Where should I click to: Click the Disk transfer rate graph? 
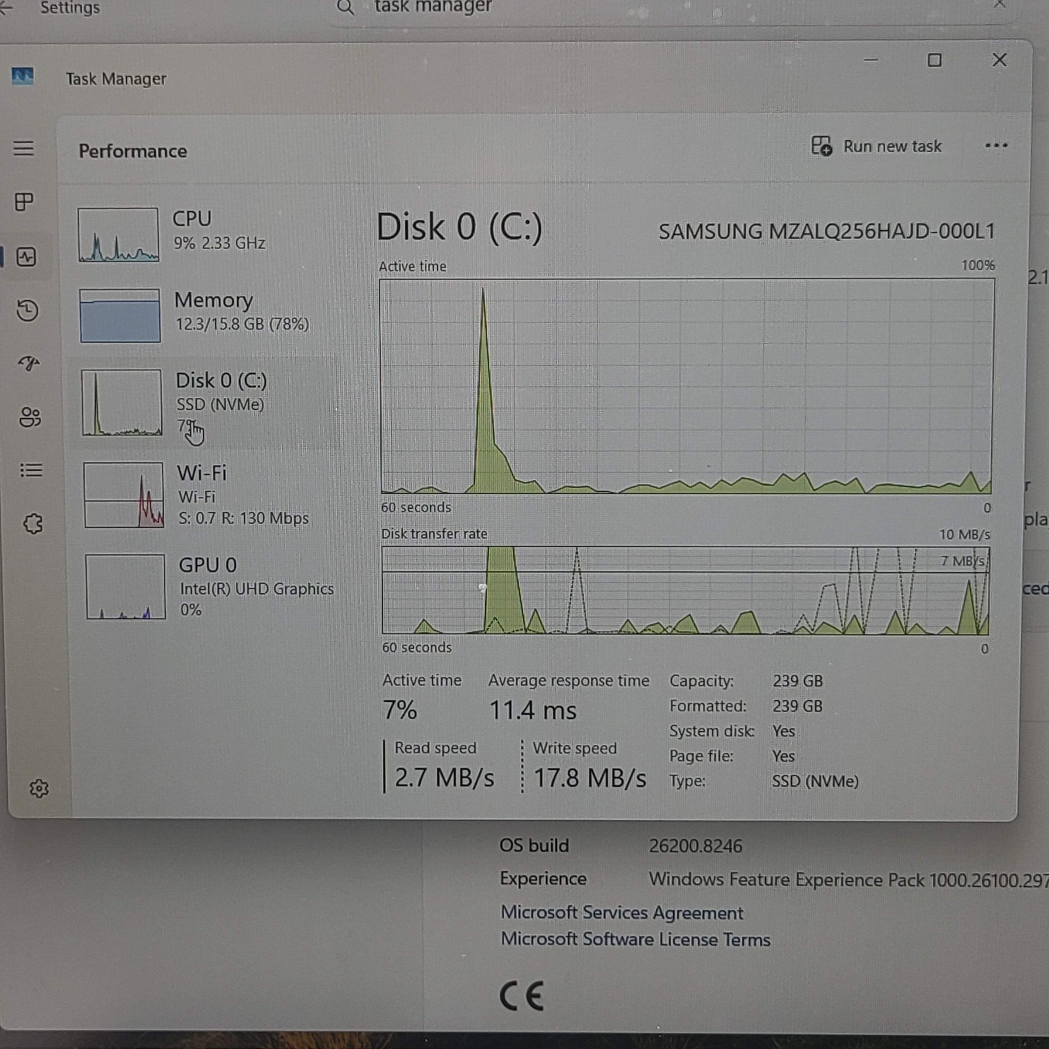click(x=685, y=591)
